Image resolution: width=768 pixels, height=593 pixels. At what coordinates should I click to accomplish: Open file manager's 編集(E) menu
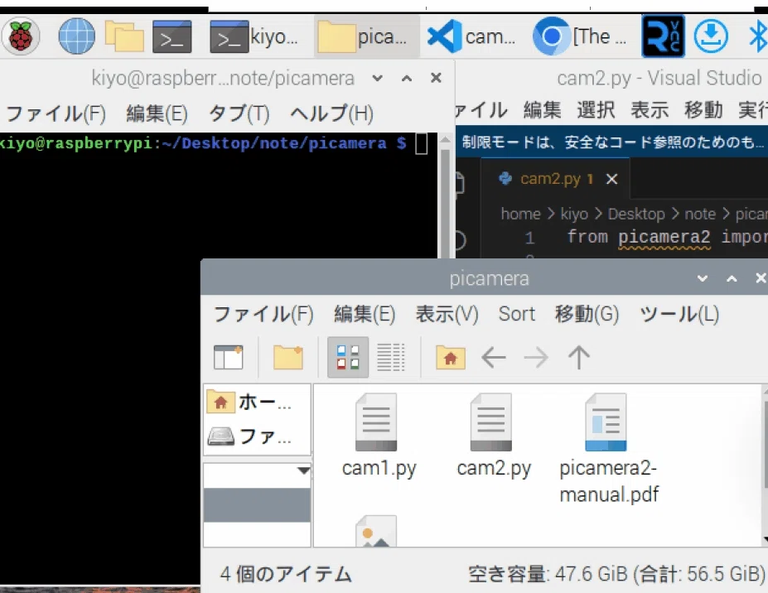coord(365,315)
